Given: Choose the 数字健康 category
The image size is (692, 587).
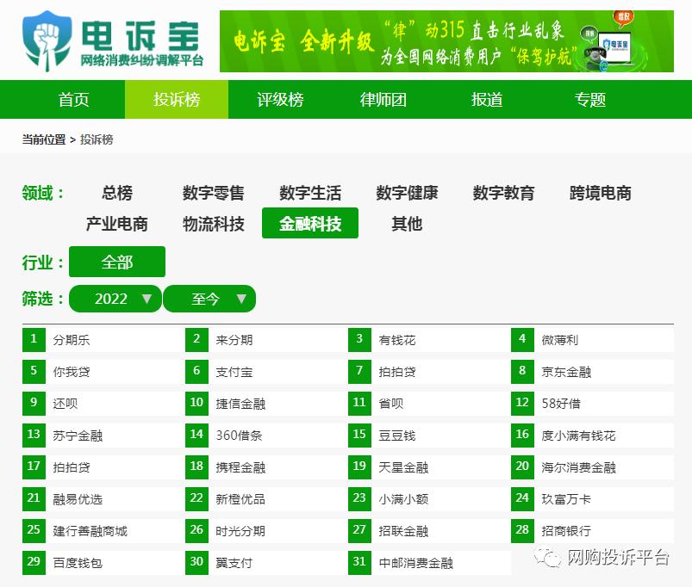Looking at the screenshot, I should click(x=406, y=193).
